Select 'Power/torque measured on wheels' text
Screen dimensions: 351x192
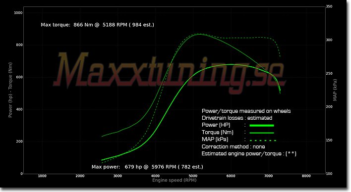(x=246, y=111)
